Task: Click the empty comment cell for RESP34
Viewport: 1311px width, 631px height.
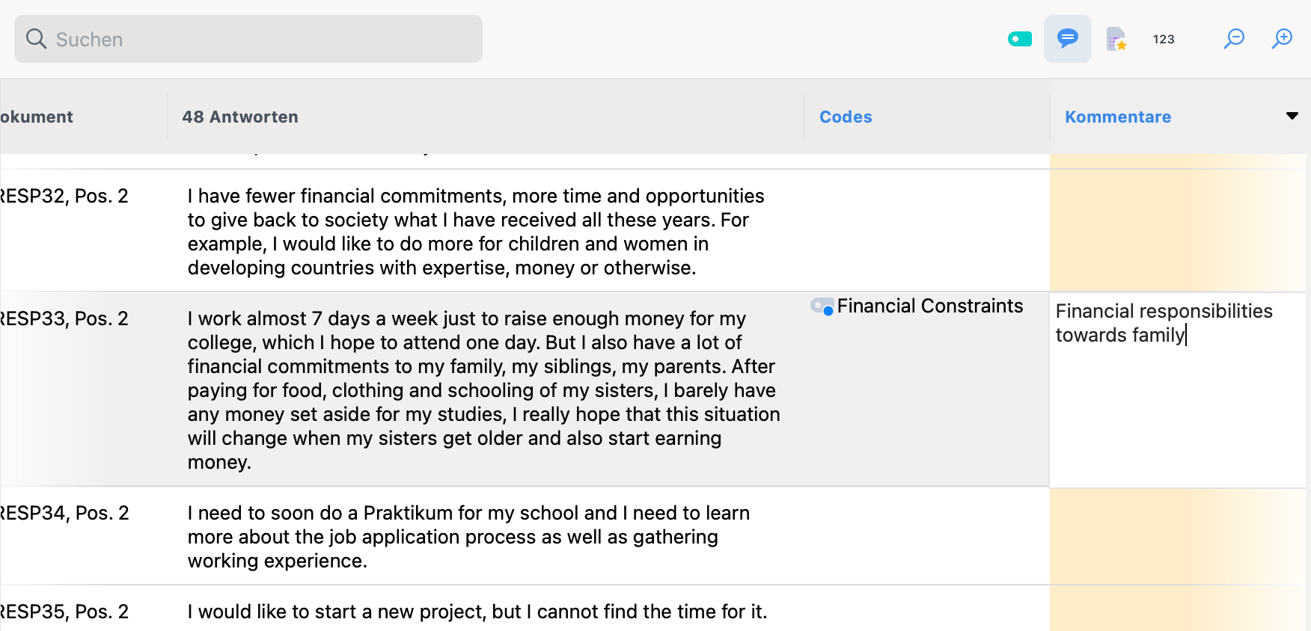Action: tap(1177, 536)
